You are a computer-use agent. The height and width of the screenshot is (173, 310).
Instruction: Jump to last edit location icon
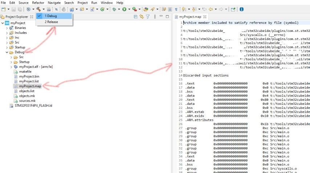(x=204, y=9)
